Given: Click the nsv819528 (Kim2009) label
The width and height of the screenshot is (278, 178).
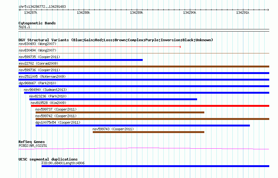Looking at the screenshot, I should click(48, 103).
